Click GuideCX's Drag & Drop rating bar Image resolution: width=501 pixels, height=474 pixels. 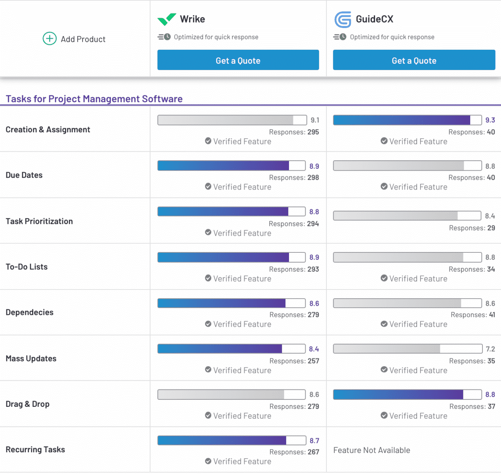click(x=407, y=394)
